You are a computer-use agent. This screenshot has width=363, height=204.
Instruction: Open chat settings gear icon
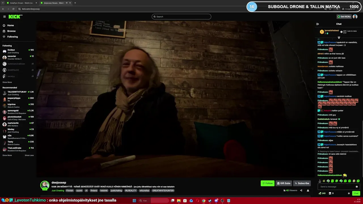(349, 193)
